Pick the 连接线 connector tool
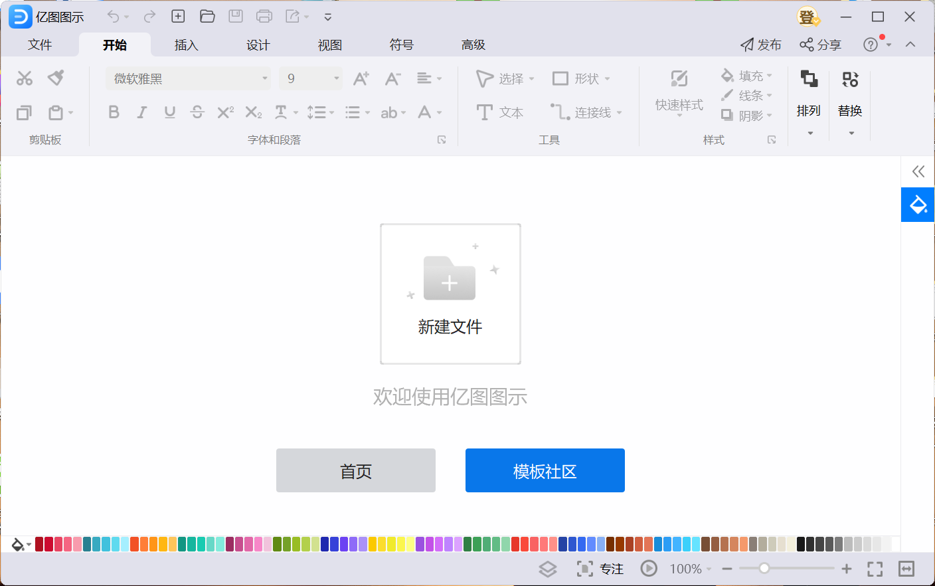The width and height of the screenshot is (935, 586). click(586, 112)
